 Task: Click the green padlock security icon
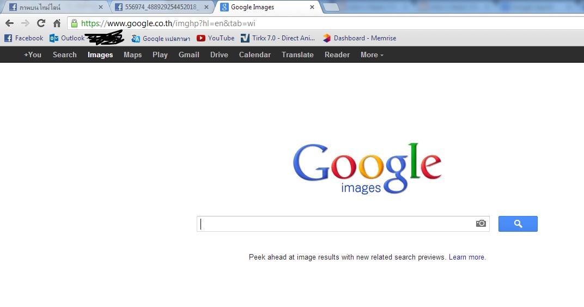click(x=74, y=23)
